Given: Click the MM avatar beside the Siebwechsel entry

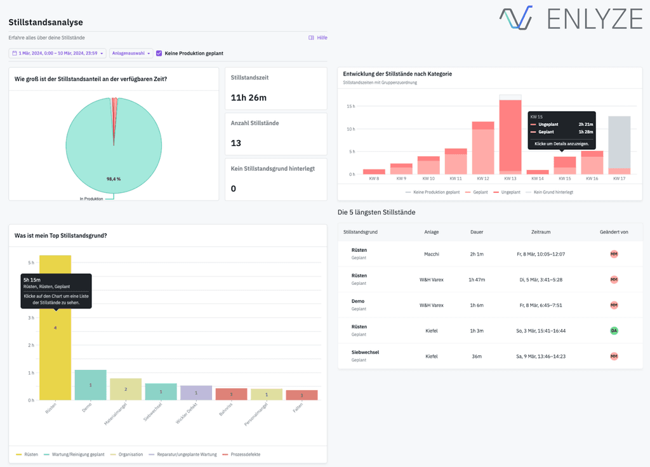Looking at the screenshot, I should point(613,356).
